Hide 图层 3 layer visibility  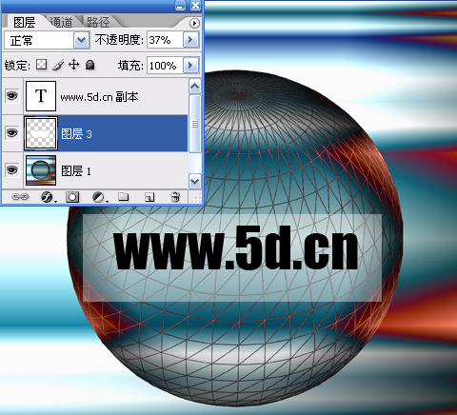(12, 133)
